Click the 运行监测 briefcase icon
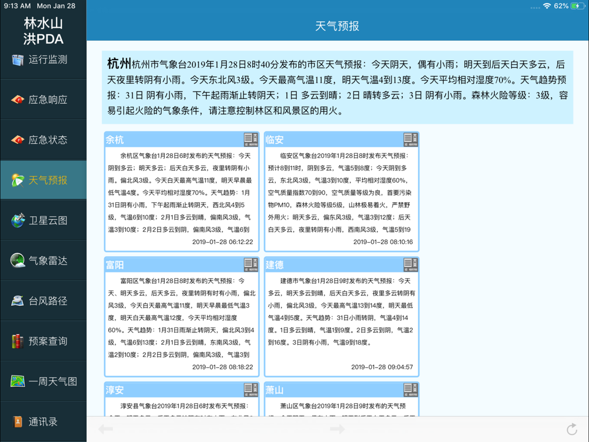The width and height of the screenshot is (589, 442). [17, 60]
